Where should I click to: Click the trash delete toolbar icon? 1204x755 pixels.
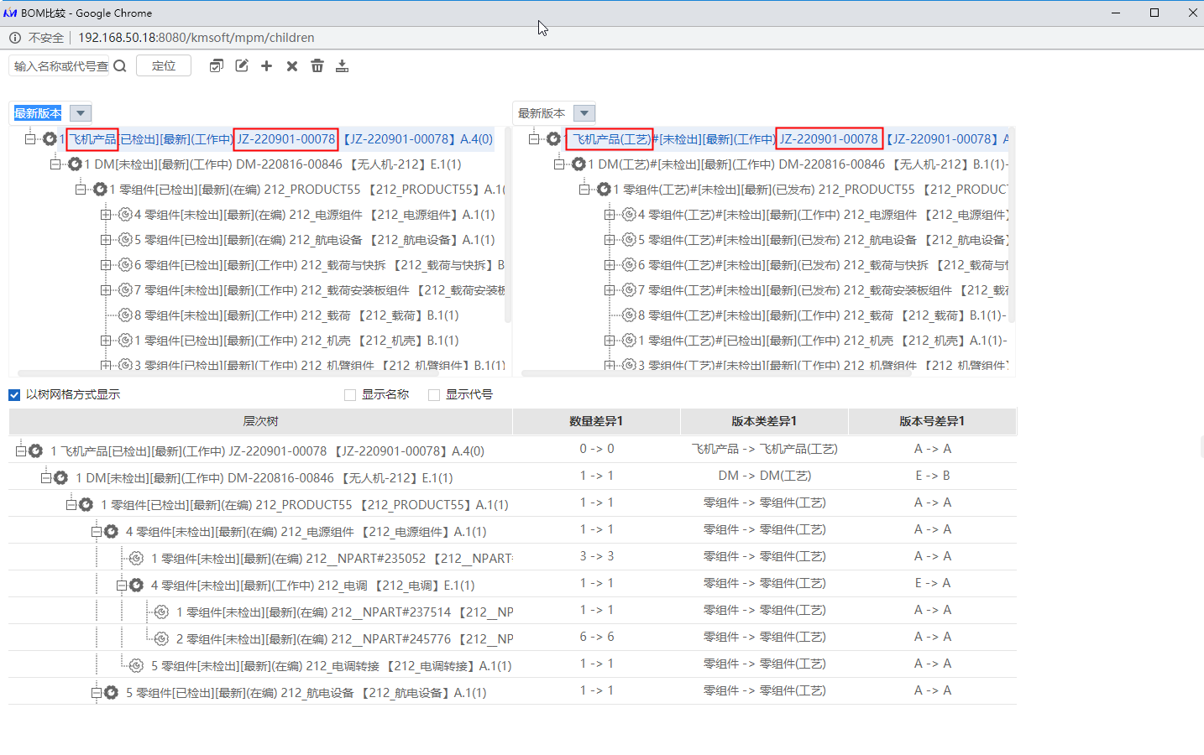pyautogui.click(x=317, y=66)
